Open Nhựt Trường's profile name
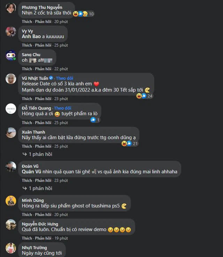 click(x=34, y=248)
